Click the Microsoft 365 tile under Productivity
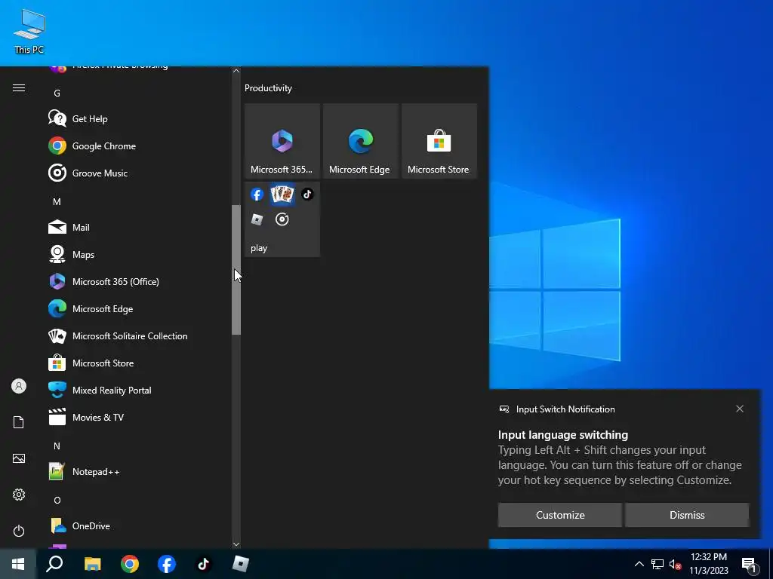Viewport: 773px width, 579px height. tap(282, 141)
